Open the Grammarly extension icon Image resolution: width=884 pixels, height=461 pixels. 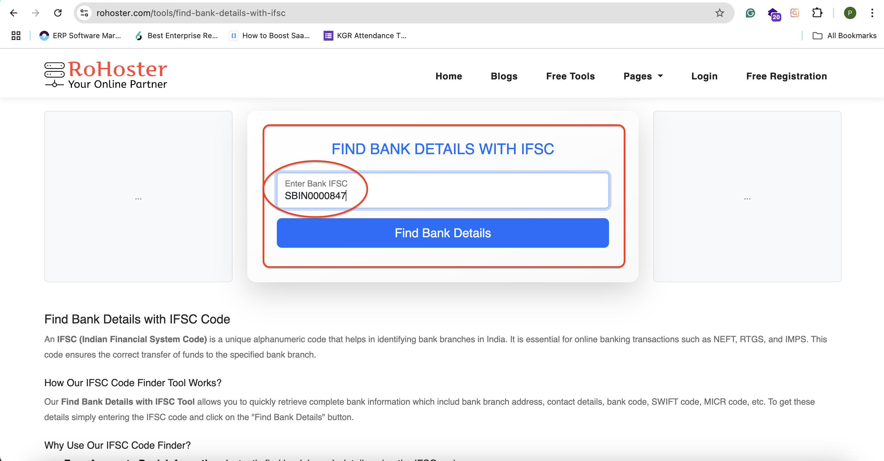tap(750, 13)
